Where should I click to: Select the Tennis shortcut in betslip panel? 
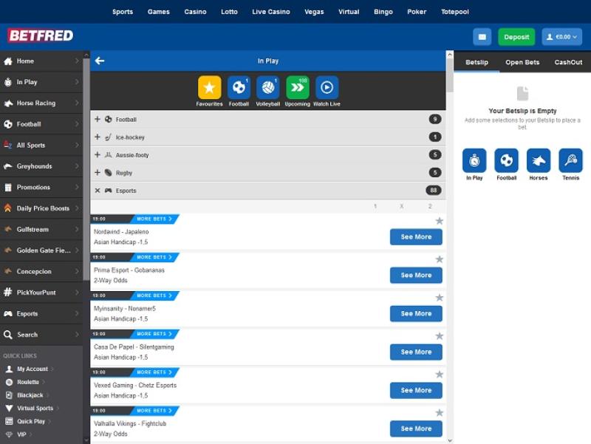click(570, 160)
